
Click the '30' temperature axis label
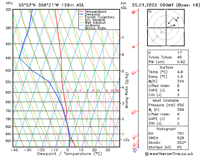pyautogui.click(x=108, y=150)
